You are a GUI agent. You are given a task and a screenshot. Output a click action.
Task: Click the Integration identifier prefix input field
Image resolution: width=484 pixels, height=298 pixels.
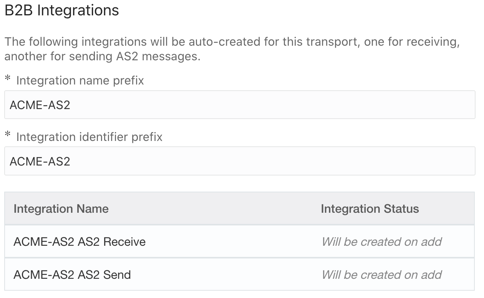click(x=240, y=161)
